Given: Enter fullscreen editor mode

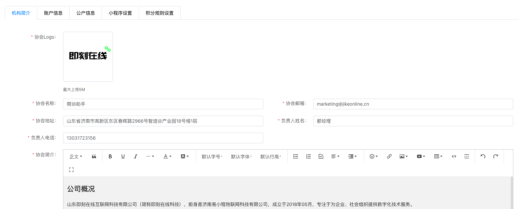Looking at the screenshot, I should pyautogui.click(x=71, y=170).
